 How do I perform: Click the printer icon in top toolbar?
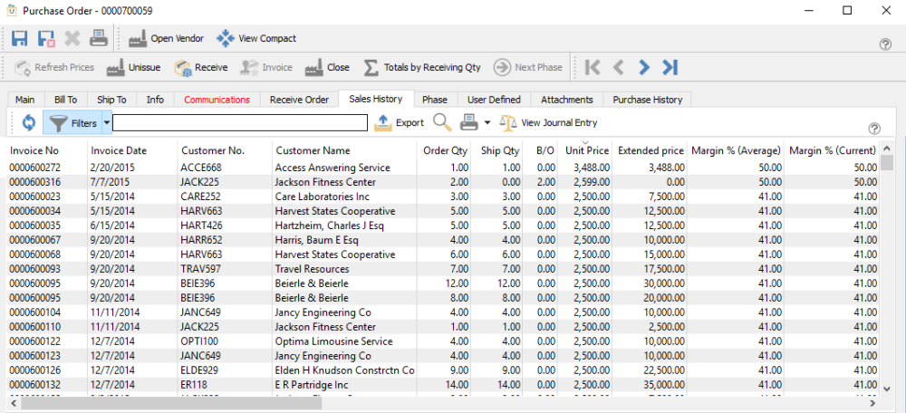pos(99,39)
